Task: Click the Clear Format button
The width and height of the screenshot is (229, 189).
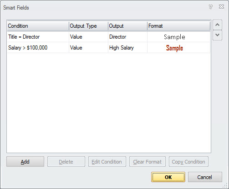Action: pyautogui.click(x=148, y=162)
